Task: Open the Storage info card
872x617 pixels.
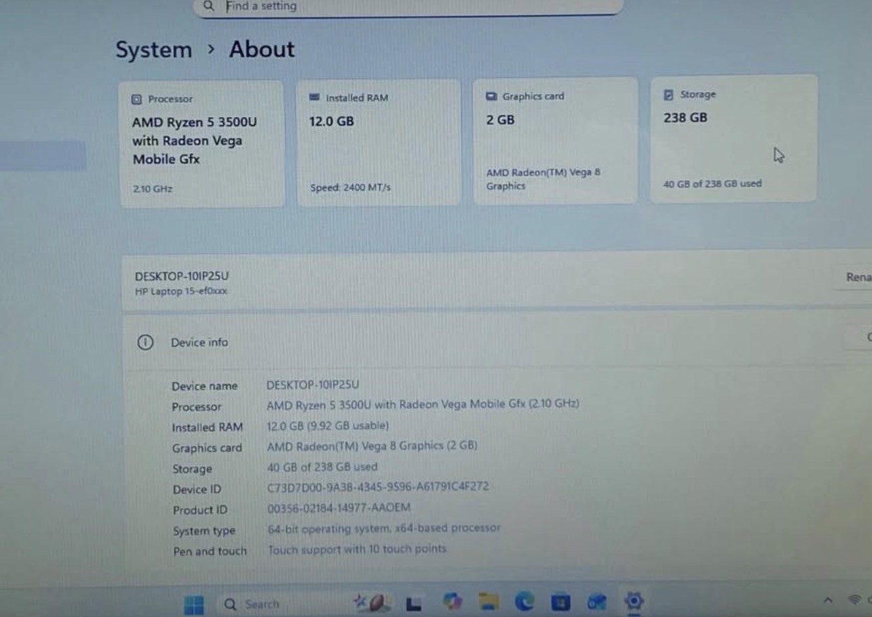Action: pos(733,138)
